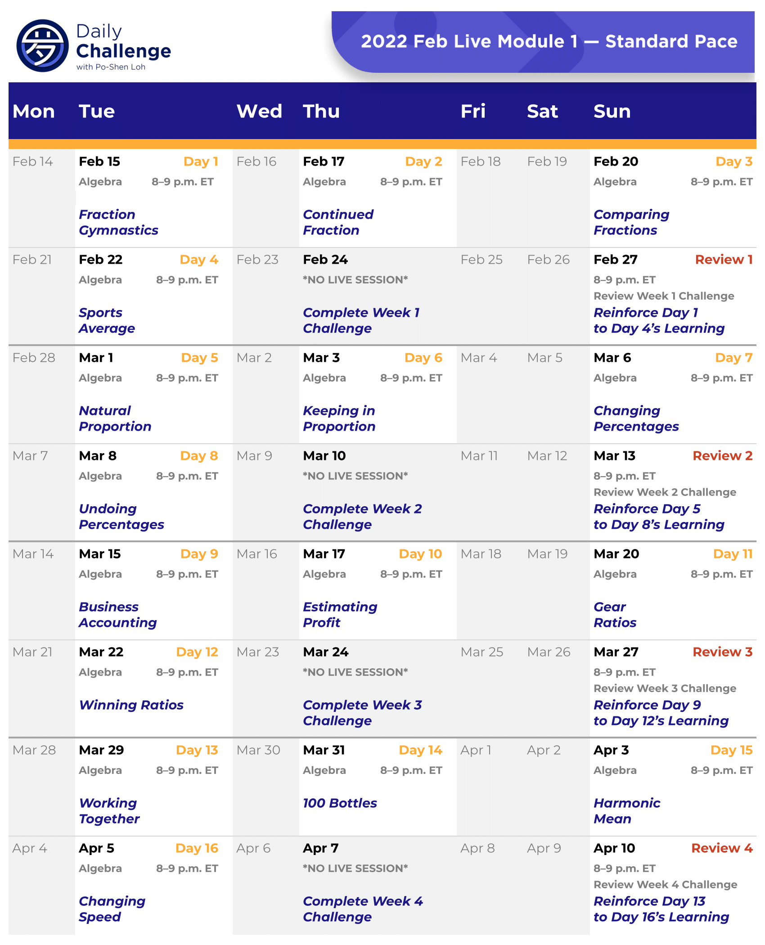This screenshot has height=945, width=765.
Task: Click the Sun column header
Action: 612,111
